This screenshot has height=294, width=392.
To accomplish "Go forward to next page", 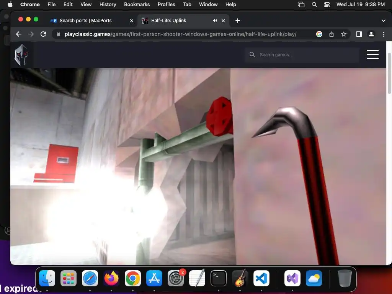I will [31, 34].
